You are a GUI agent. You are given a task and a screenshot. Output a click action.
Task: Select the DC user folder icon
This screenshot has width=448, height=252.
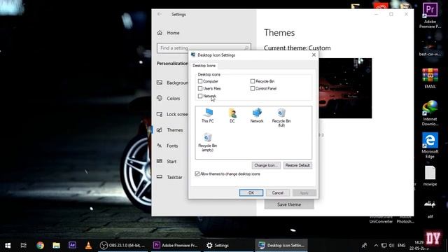click(232, 115)
